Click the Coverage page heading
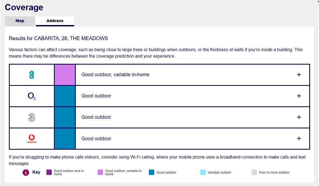 pyautogui.click(x=24, y=7)
